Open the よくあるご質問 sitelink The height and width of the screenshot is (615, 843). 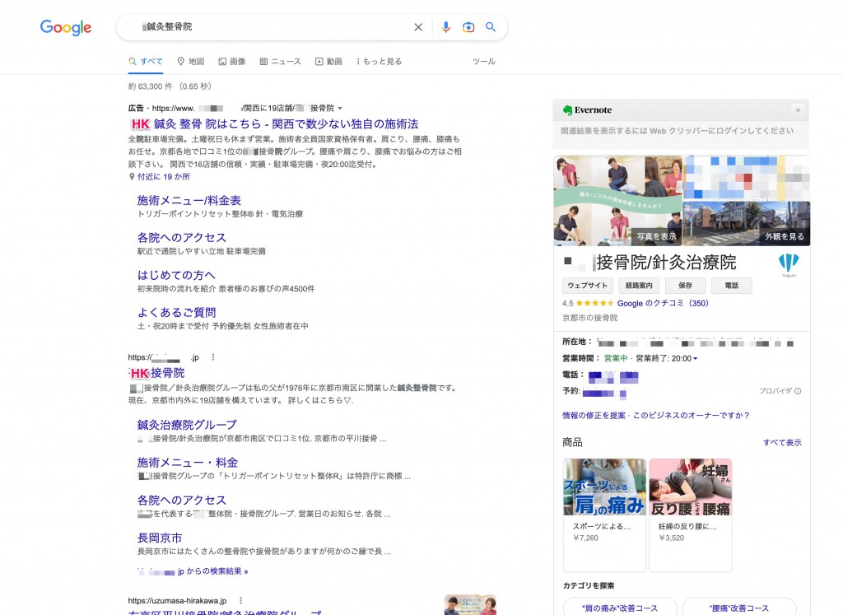click(176, 312)
